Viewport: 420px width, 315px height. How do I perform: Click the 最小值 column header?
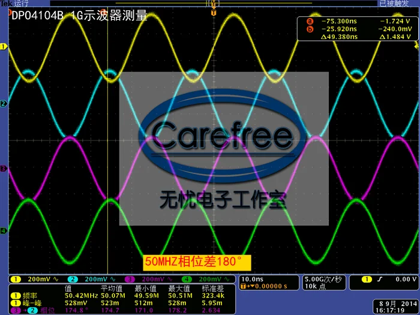145,289
